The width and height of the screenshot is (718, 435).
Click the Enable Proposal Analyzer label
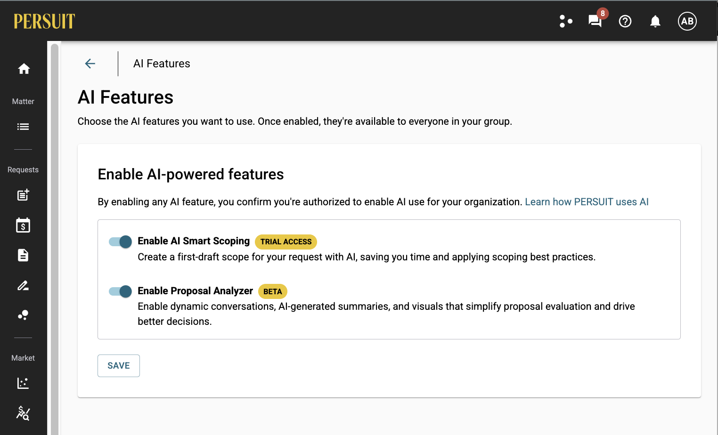click(x=195, y=291)
